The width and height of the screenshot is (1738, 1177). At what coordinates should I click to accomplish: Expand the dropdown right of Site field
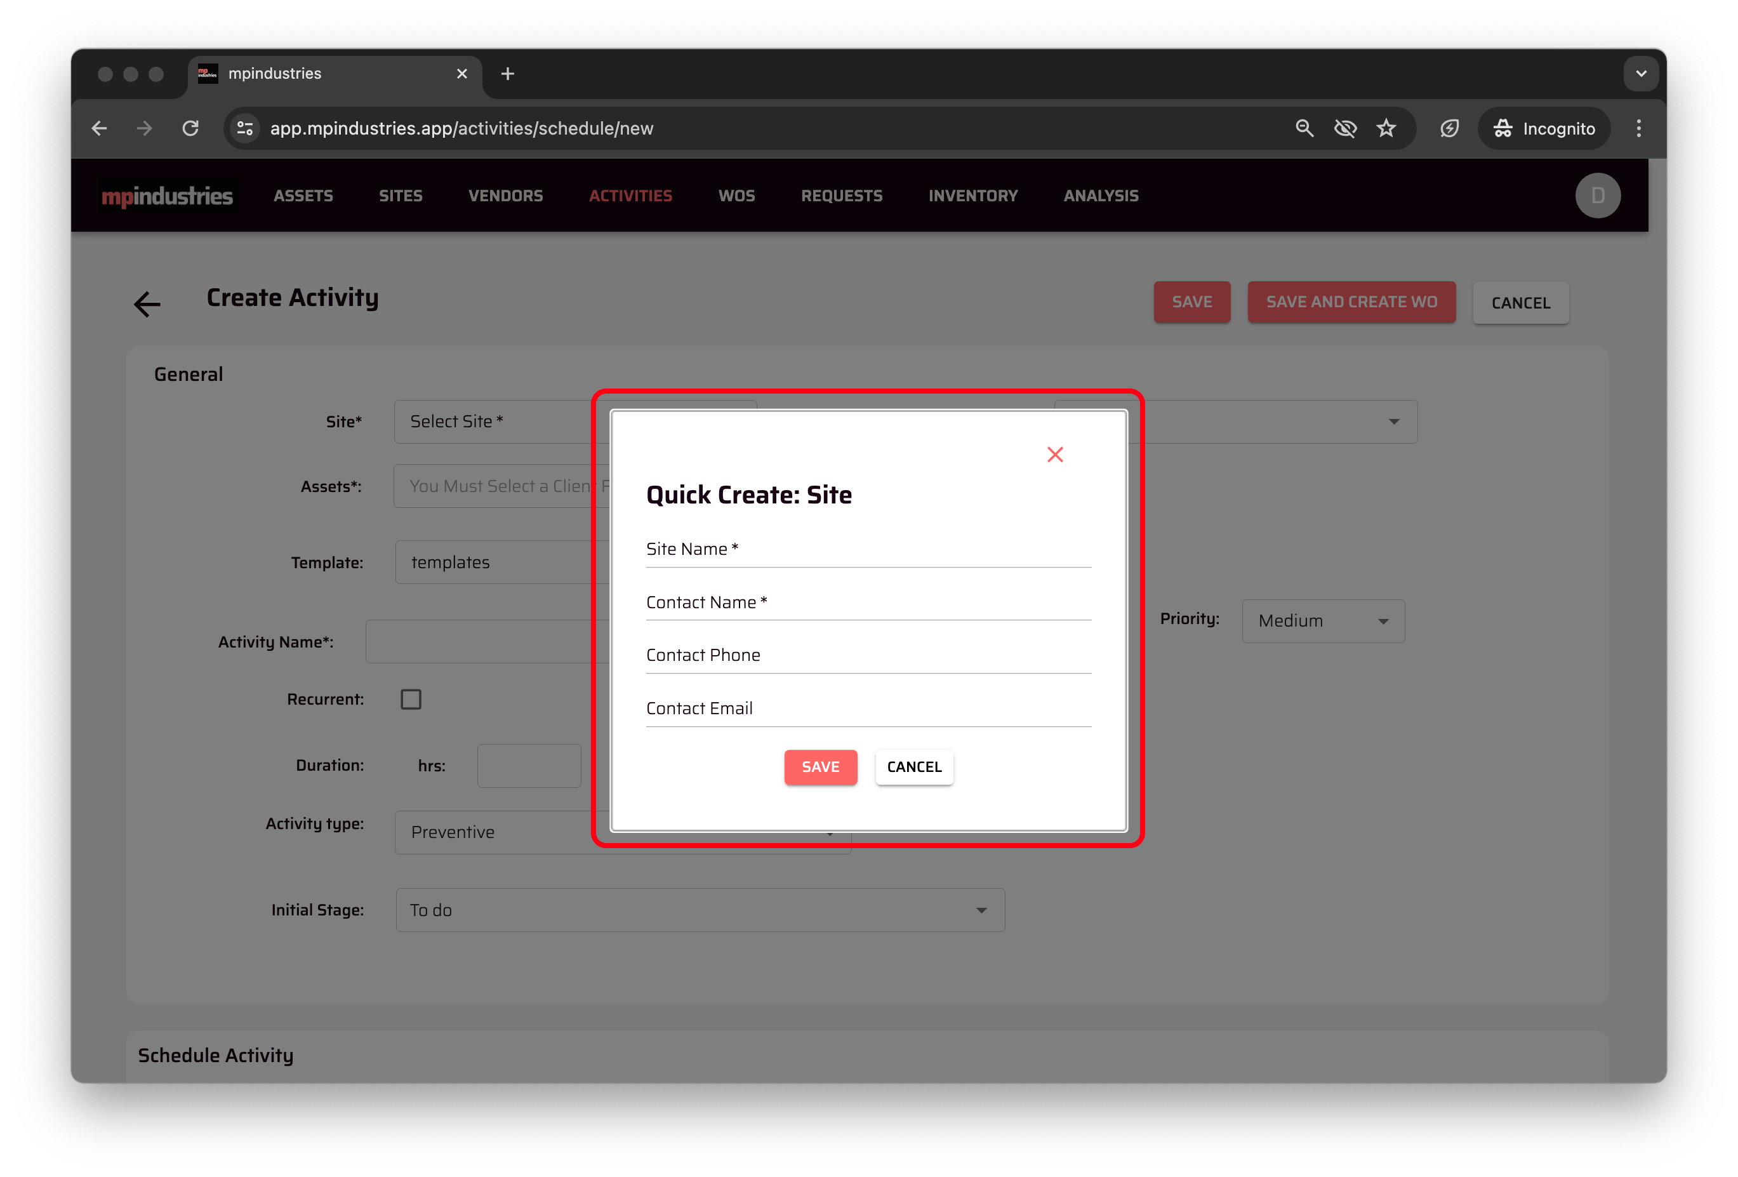pos(1393,422)
